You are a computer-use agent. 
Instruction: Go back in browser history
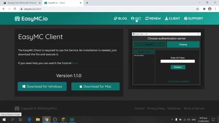click(4, 9)
